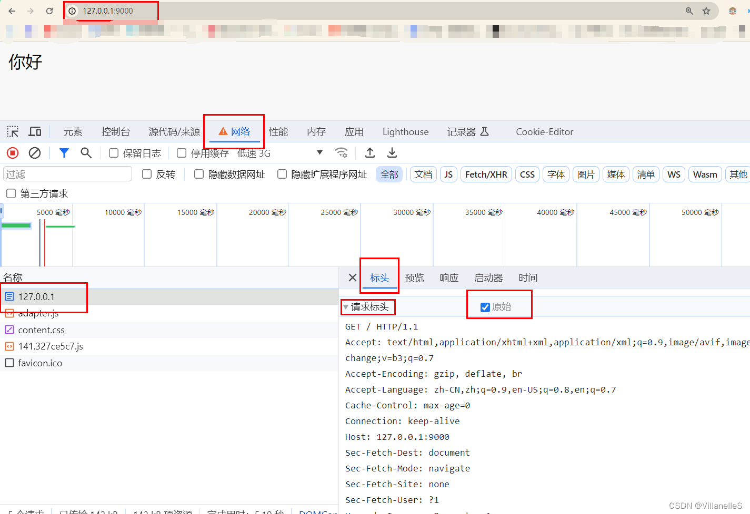
Task: Uncheck the 原始 checkbox
Action: click(485, 307)
